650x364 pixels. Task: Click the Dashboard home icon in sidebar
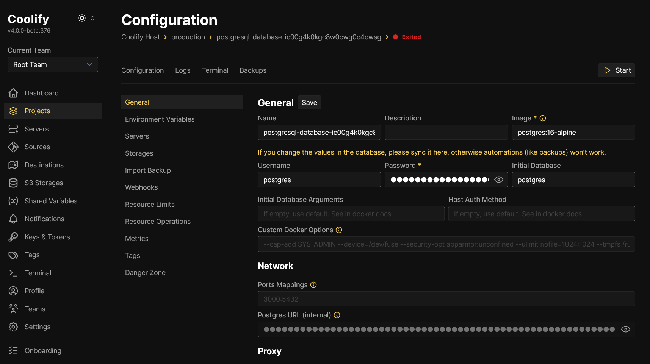[13, 93]
